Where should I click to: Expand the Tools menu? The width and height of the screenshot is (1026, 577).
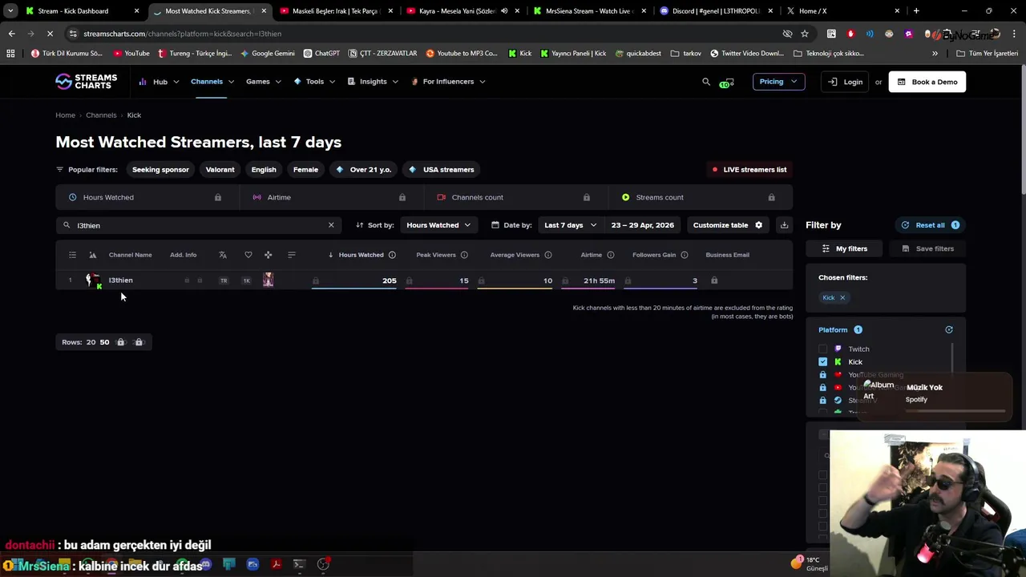[x=314, y=82]
